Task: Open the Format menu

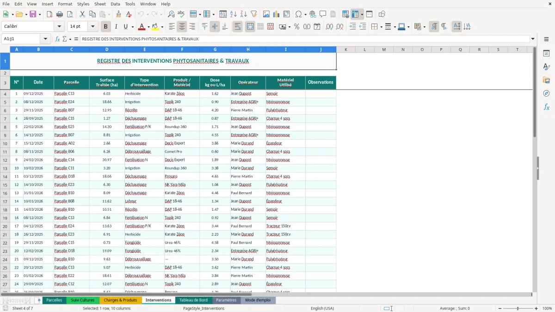Action: pyautogui.click(x=65, y=4)
